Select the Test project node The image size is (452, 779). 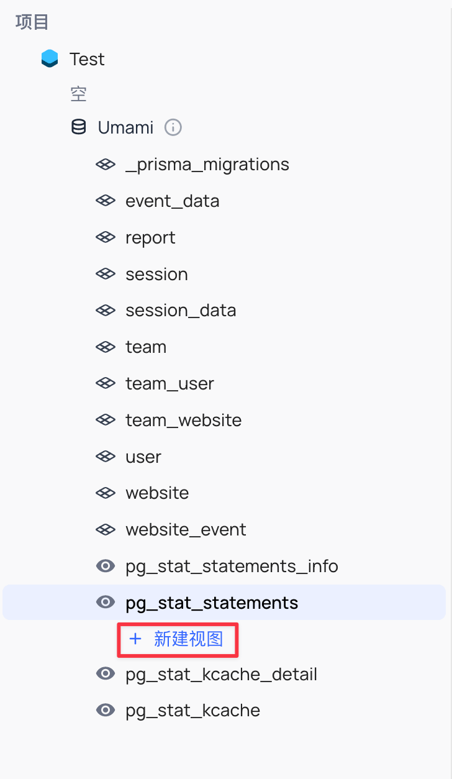pos(87,59)
